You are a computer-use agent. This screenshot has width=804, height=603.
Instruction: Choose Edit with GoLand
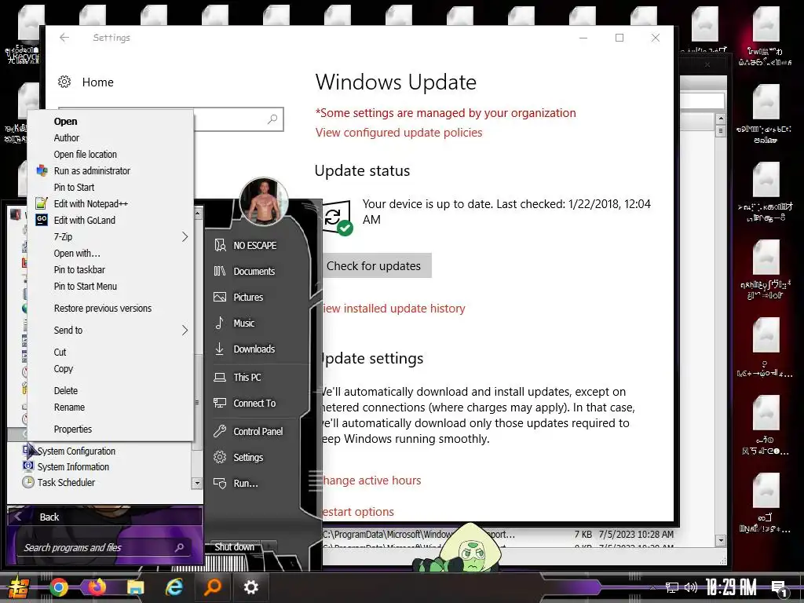pyautogui.click(x=110, y=220)
